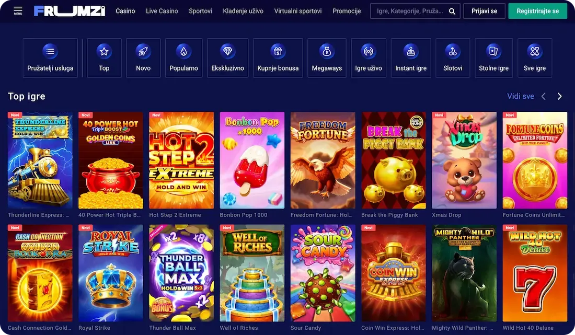Image resolution: width=575 pixels, height=335 pixels.
Task: Open the Casino menu item
Action: point(125,11)
